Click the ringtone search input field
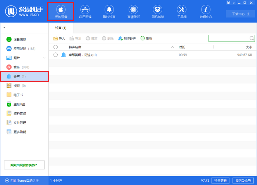257x185 pixels. coord(229,38)
